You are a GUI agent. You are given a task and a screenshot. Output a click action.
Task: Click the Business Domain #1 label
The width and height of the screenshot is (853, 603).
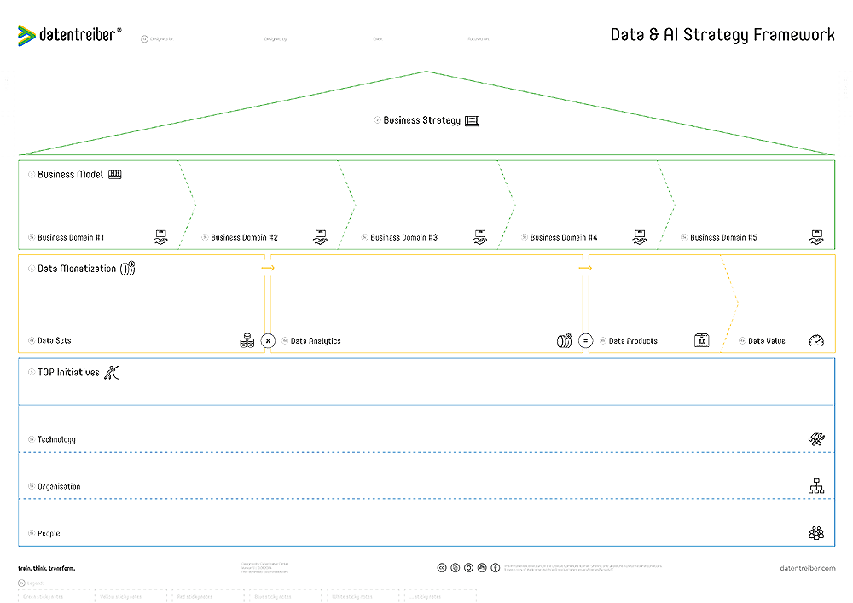71,238
